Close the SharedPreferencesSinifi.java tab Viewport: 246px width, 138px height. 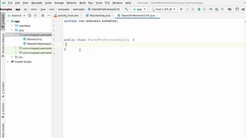click(157, 15)
